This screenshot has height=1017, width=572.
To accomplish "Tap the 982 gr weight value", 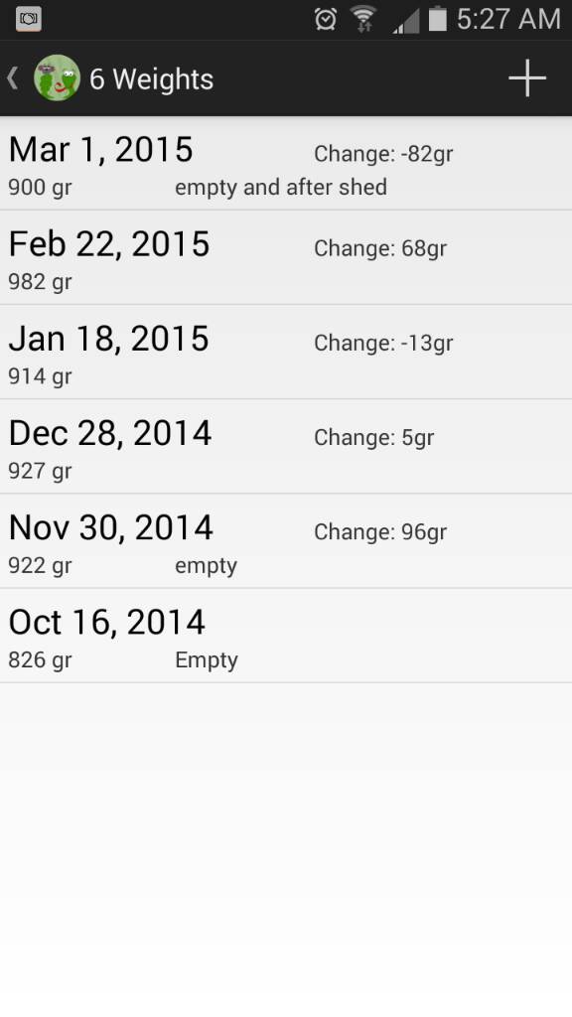I will 40,282.
